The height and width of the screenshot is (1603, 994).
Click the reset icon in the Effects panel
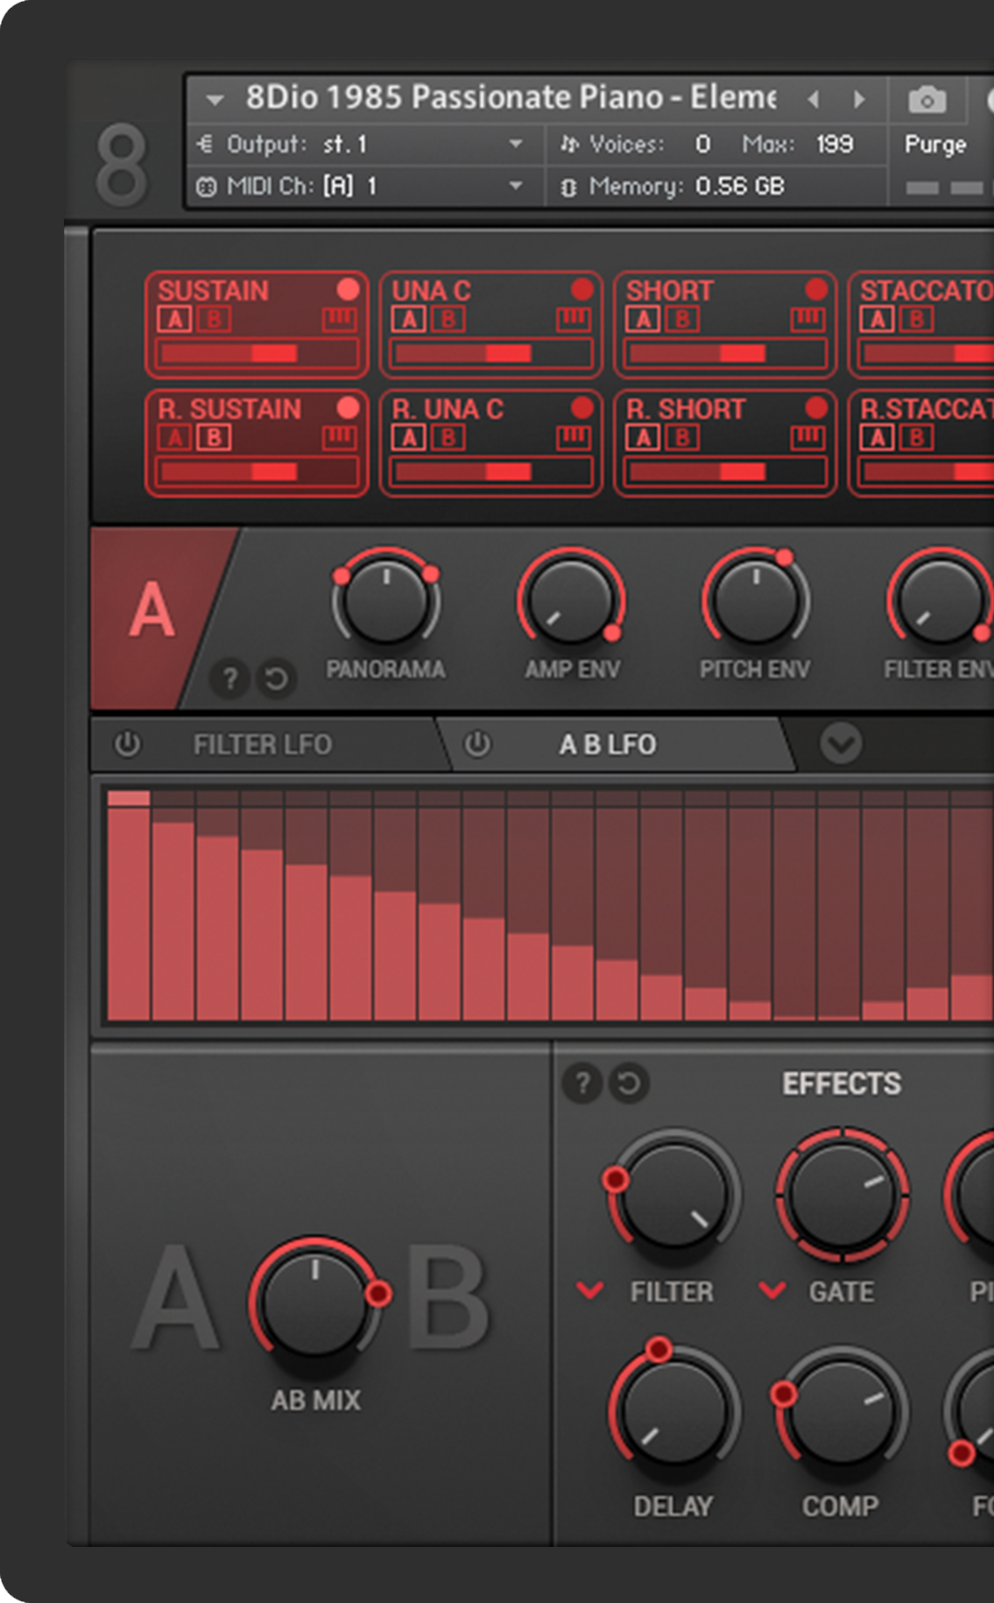(x=629, y=1084)
